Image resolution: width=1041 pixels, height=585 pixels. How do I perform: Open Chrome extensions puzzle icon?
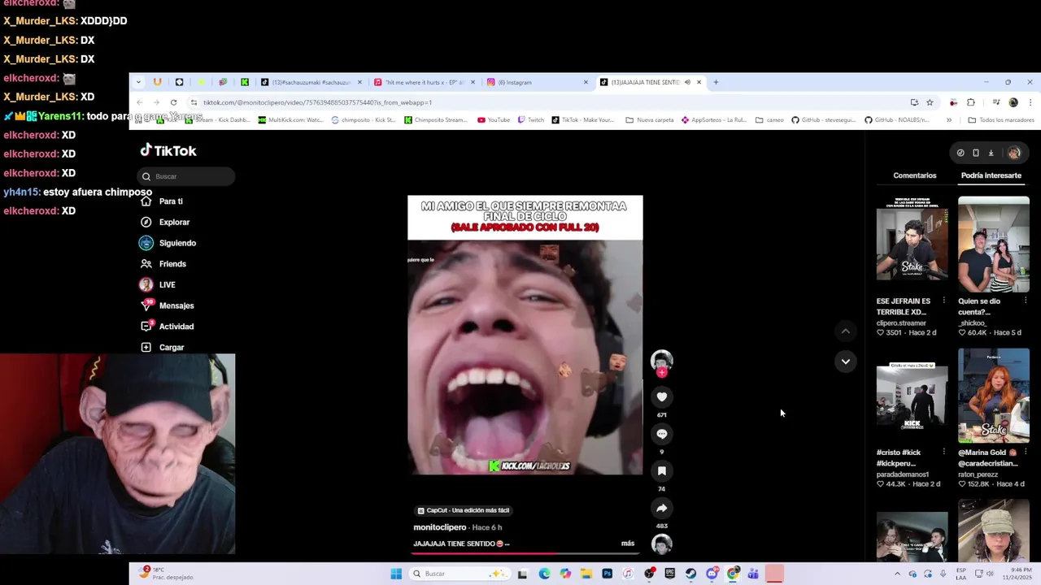click(971, 102)
